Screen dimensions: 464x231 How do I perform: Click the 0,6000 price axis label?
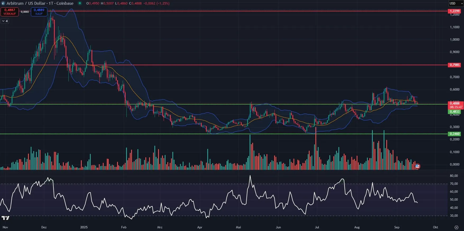(455, 89)
